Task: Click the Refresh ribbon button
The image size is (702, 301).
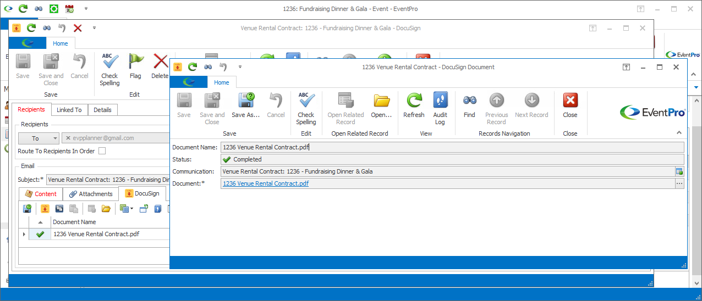Action: click(x=414, y=105)
